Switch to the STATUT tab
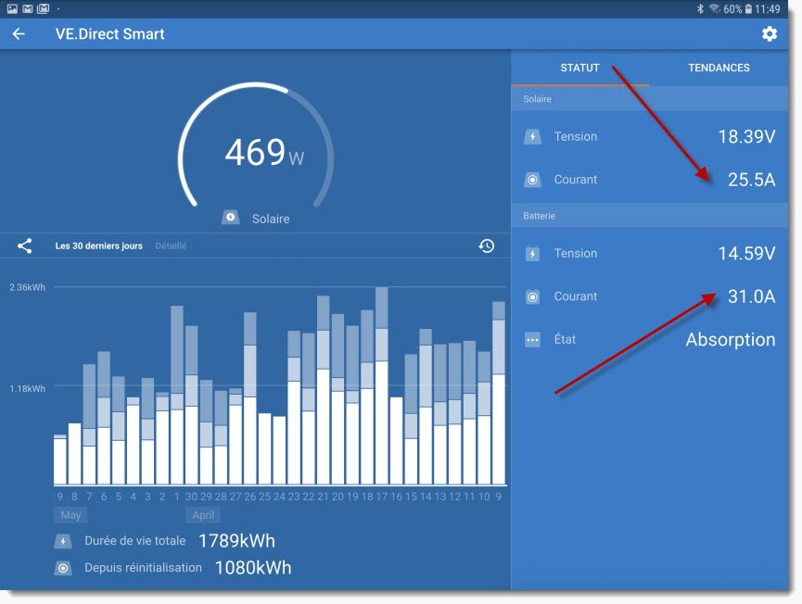This screenshot has width=802, height=604. click(x=579, y=68)
